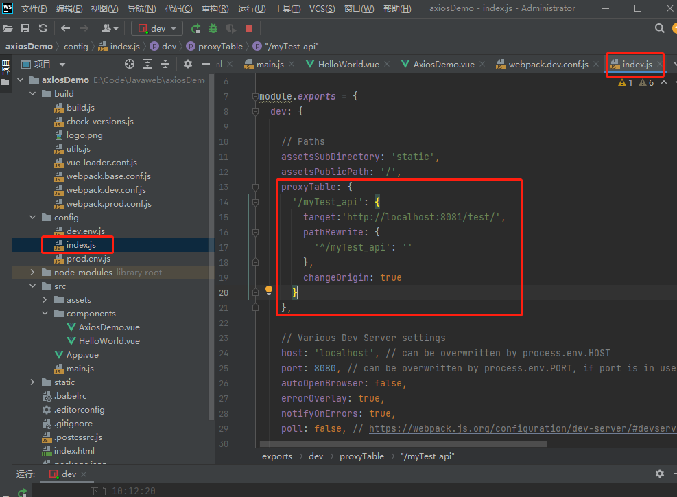Open project panel settings gear
This screenshot has height=497, width=677.
tap(187, 64)
